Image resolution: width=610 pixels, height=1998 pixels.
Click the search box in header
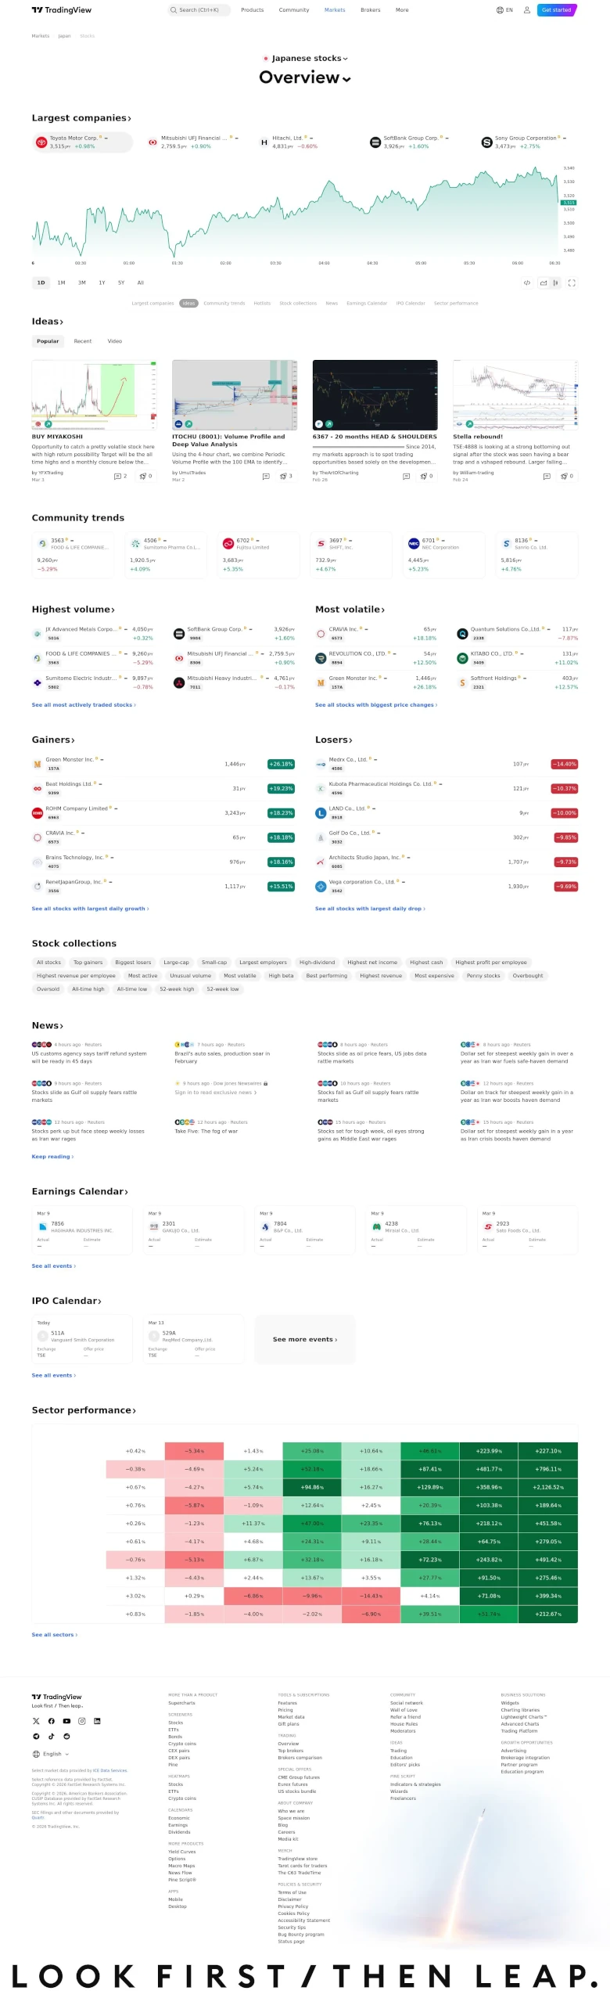coord(199,10)
